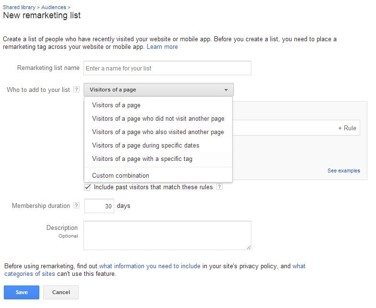Collapse the 'Visitors of a page' dropdown
Image resolution: width=376 pixels, height=308 pixels.
159,90
